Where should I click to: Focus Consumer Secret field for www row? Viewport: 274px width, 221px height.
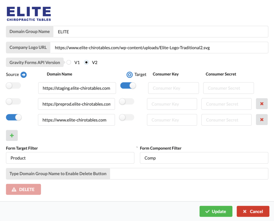[226, 120]
